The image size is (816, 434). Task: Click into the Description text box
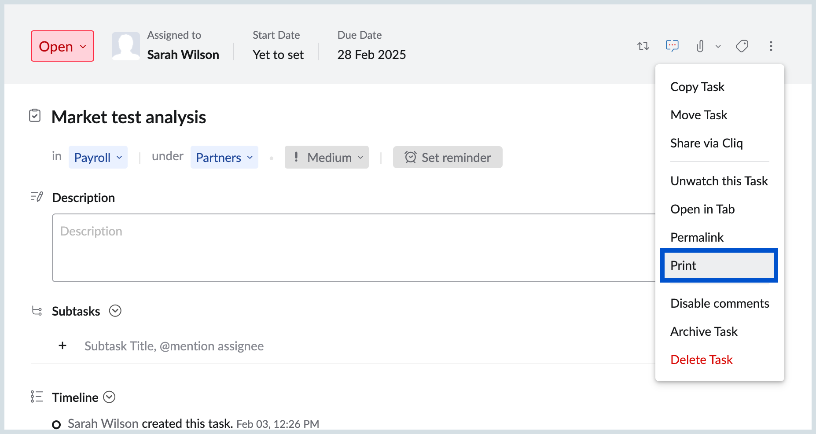coord(352,248)
